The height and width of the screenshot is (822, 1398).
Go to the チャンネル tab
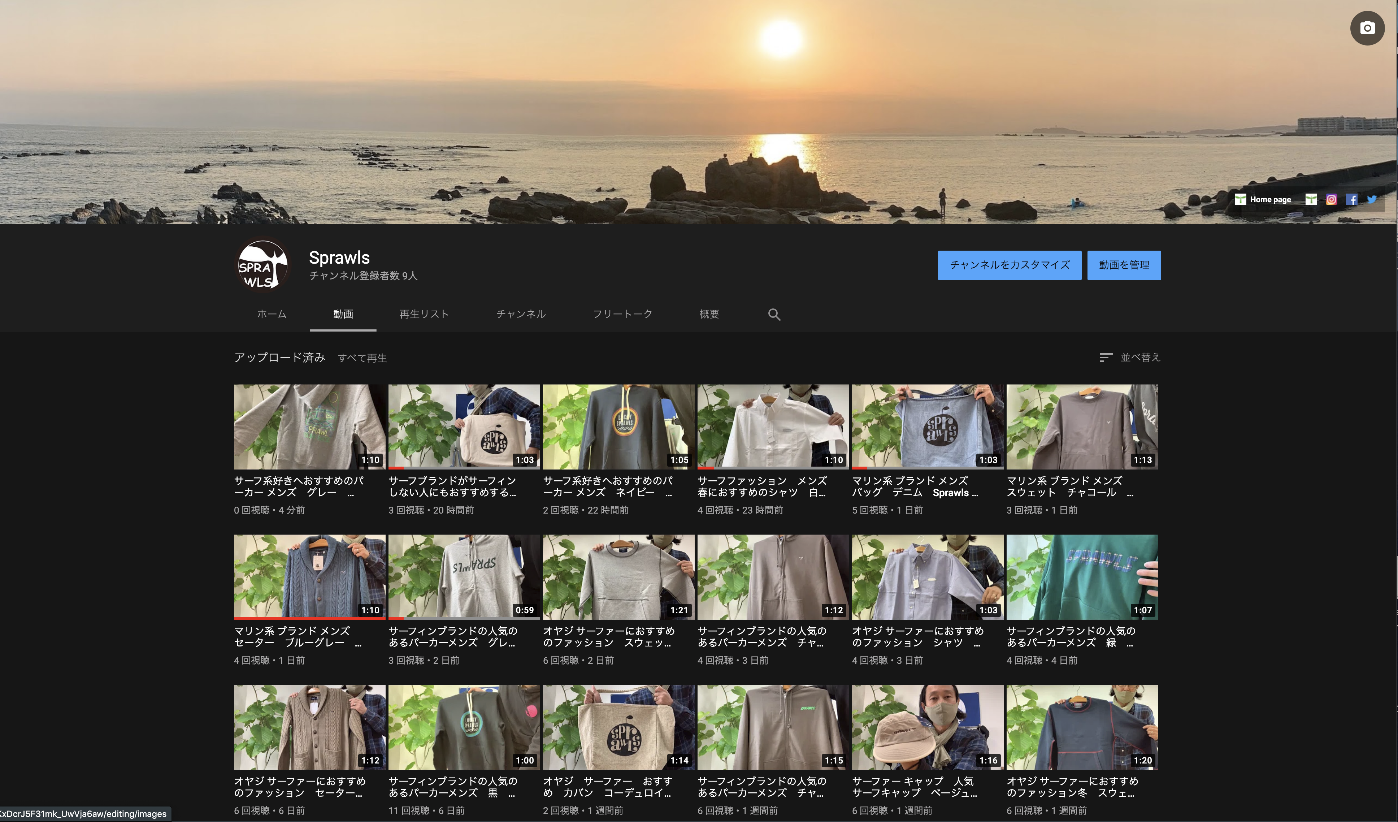pyautogui.click(x=520, y=314)
